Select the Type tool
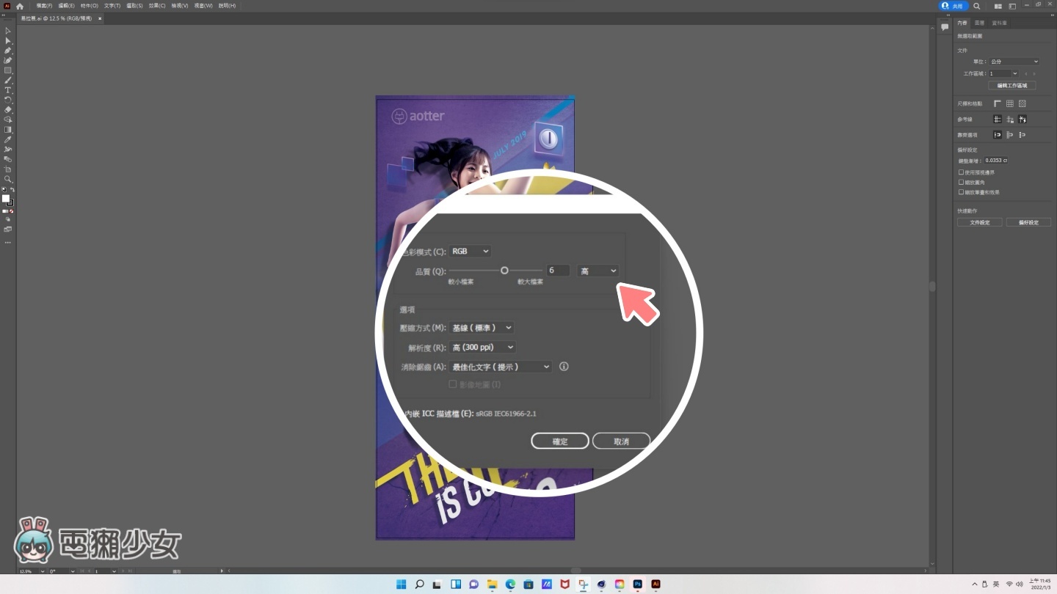Viewport: 1057px width, 594px height. 8,90
